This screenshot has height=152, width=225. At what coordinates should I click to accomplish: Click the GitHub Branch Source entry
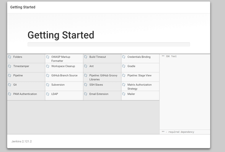[x=64, y=76]
